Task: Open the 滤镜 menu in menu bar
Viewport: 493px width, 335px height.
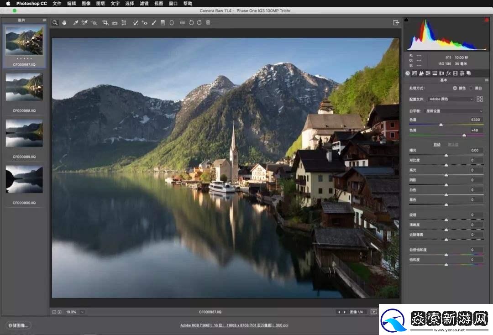Action: [x=144, y=3]
